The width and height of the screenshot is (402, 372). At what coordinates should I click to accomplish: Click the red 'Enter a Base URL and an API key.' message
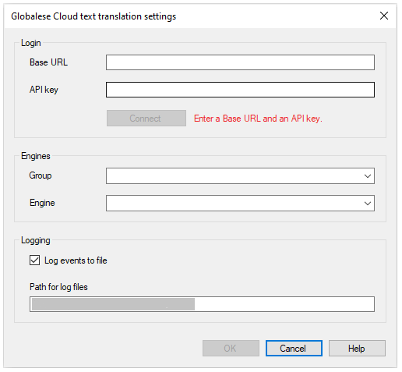click(258, 119)
